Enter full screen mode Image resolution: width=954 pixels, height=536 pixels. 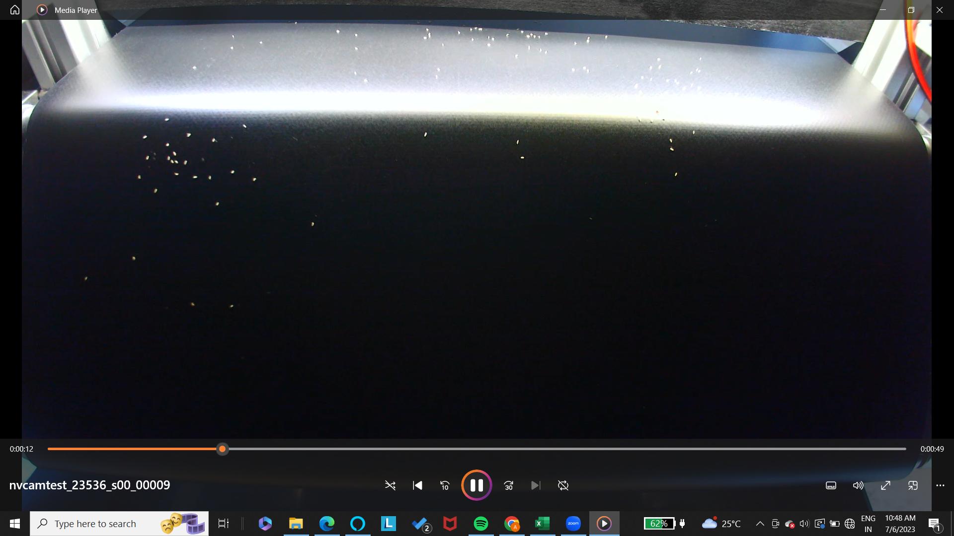point(885,485)
